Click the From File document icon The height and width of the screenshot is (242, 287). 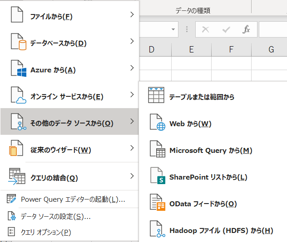click(x=17, y=14)
